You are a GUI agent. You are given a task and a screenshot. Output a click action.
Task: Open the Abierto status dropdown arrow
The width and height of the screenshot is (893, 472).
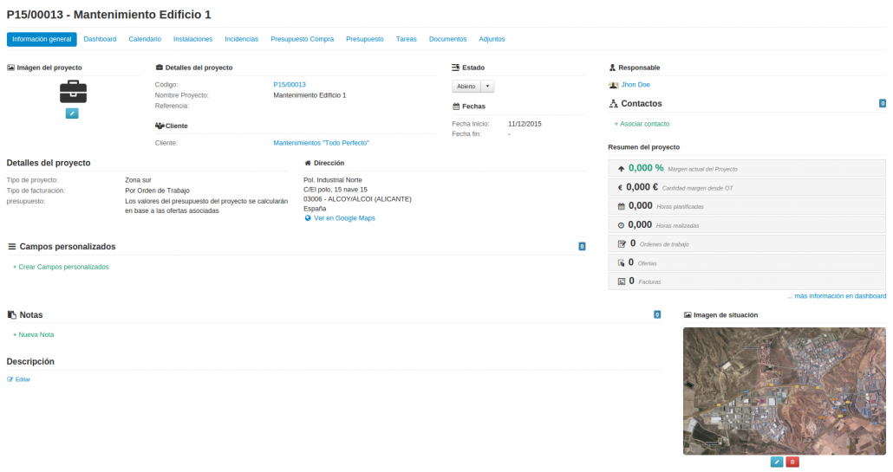(x=487, y=87)
